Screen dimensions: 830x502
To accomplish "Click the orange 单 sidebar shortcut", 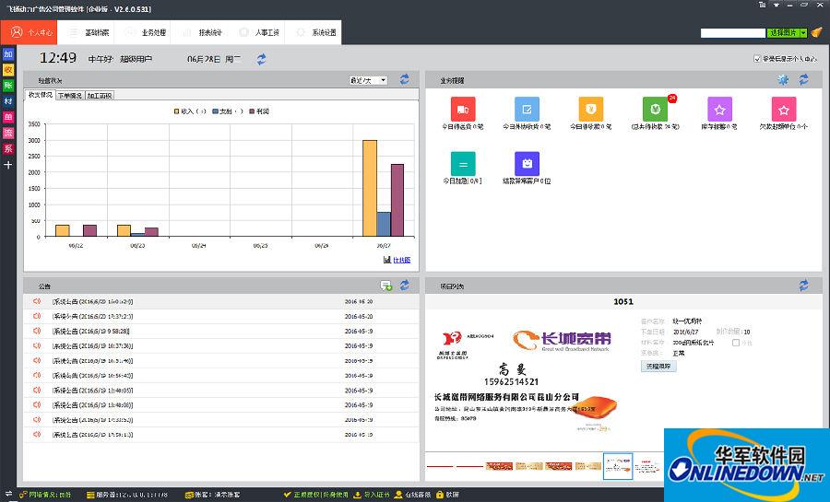I will [x=8, y=117].
